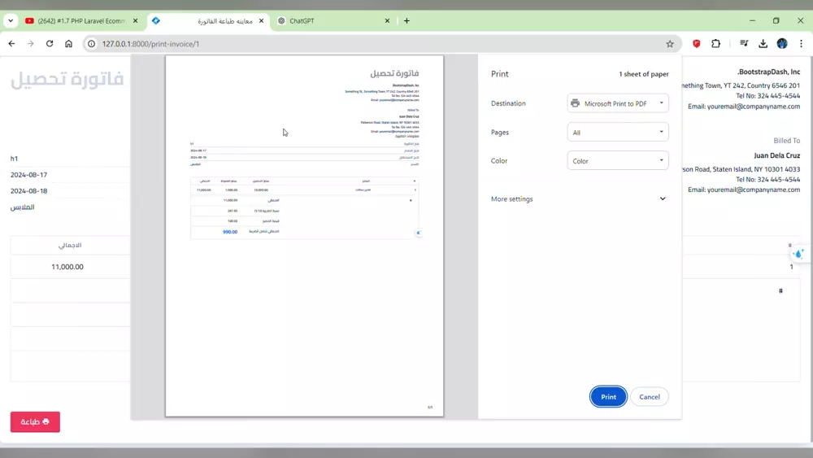813x458 pixels.
Task: Click the Juan Dela Cruz name
Action: click(776, 155)
